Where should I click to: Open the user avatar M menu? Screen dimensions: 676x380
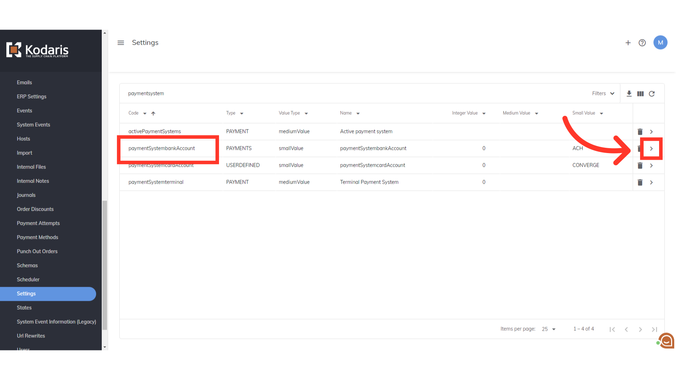point(660,43)
